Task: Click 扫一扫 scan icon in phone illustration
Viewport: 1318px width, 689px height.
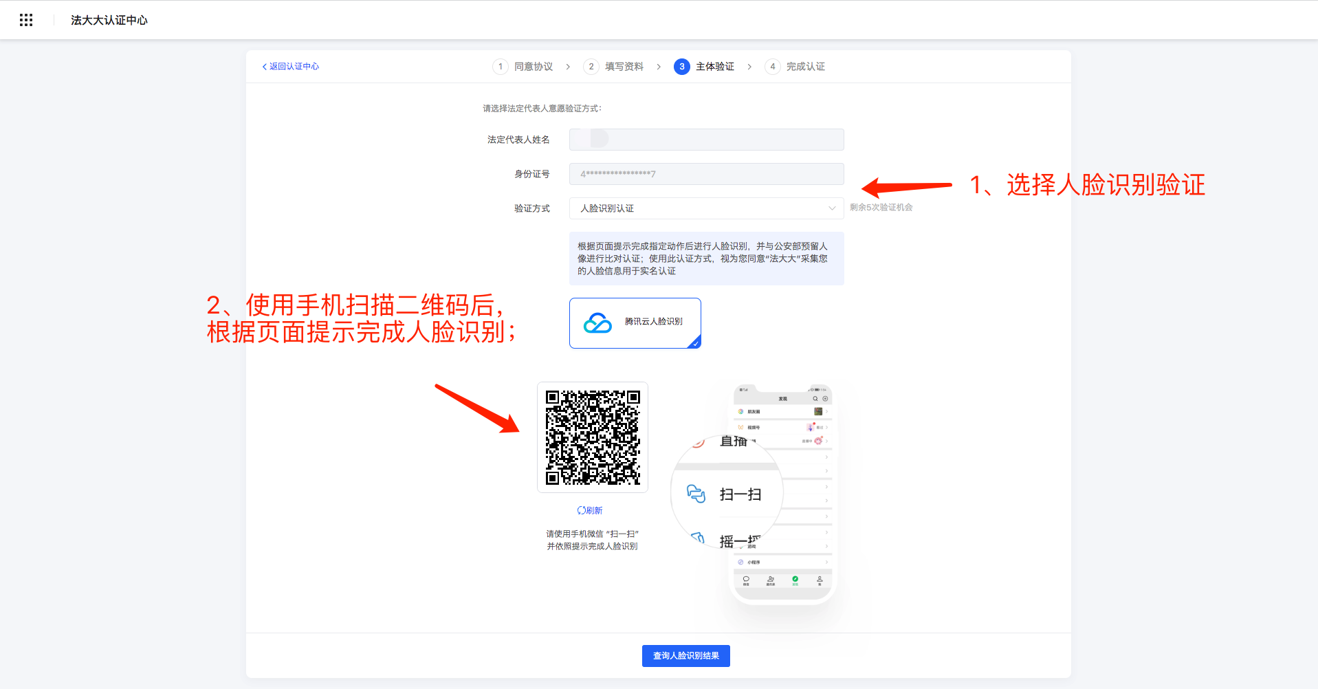Action: [x=696, y=494]
